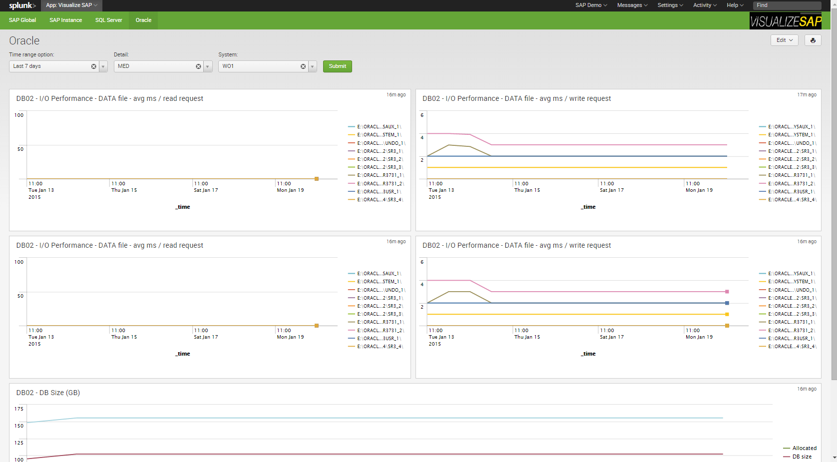Expand the 'App: Visualize SAP' menu
Viewport: 837px width, 462px height.
tap(71, 5)
